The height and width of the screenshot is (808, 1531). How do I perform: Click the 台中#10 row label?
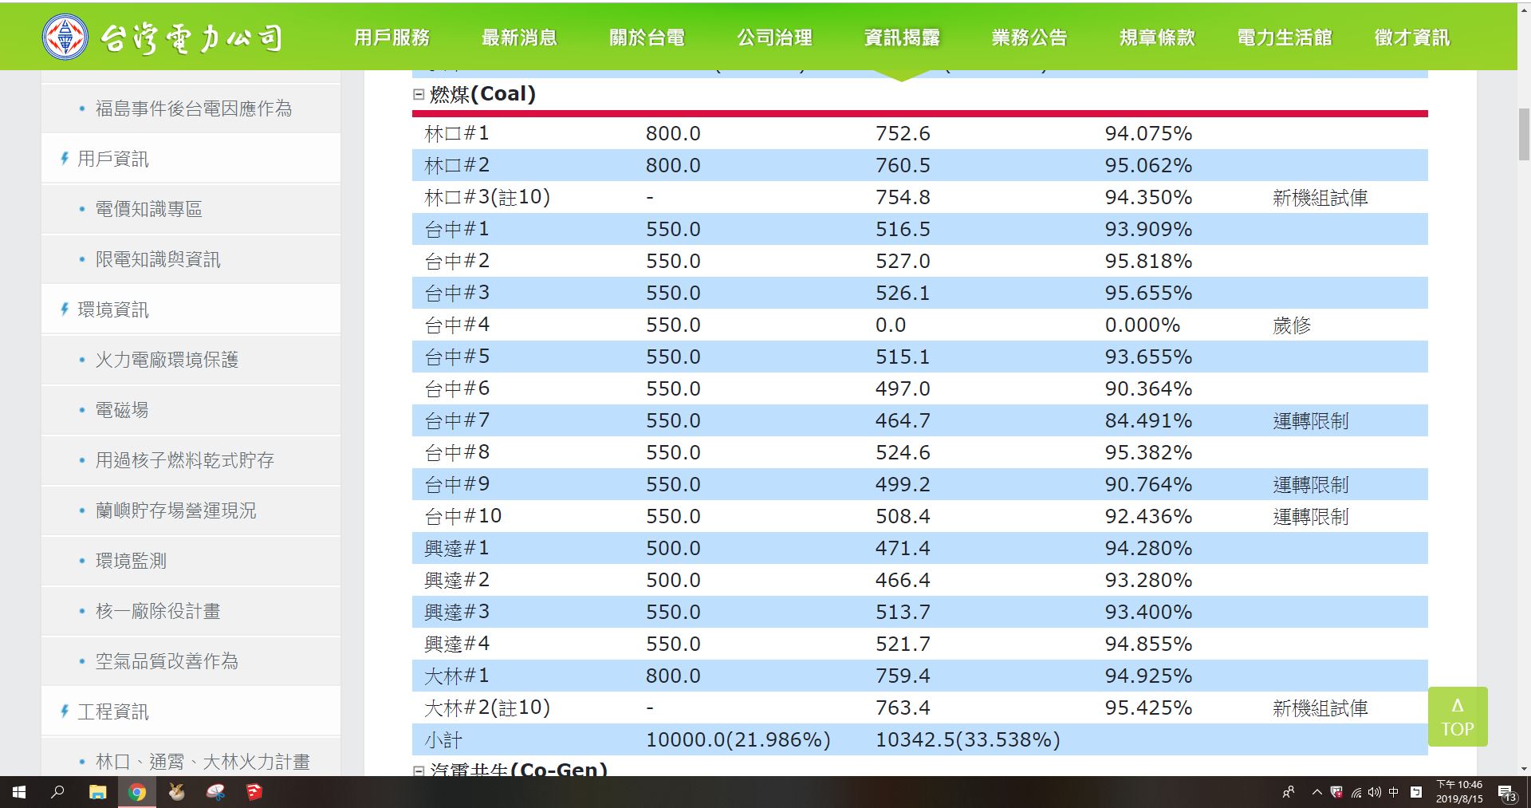pyautogui.click(x=463, y=516)
